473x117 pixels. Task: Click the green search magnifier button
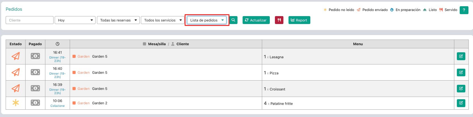click(x=233, y=20)
